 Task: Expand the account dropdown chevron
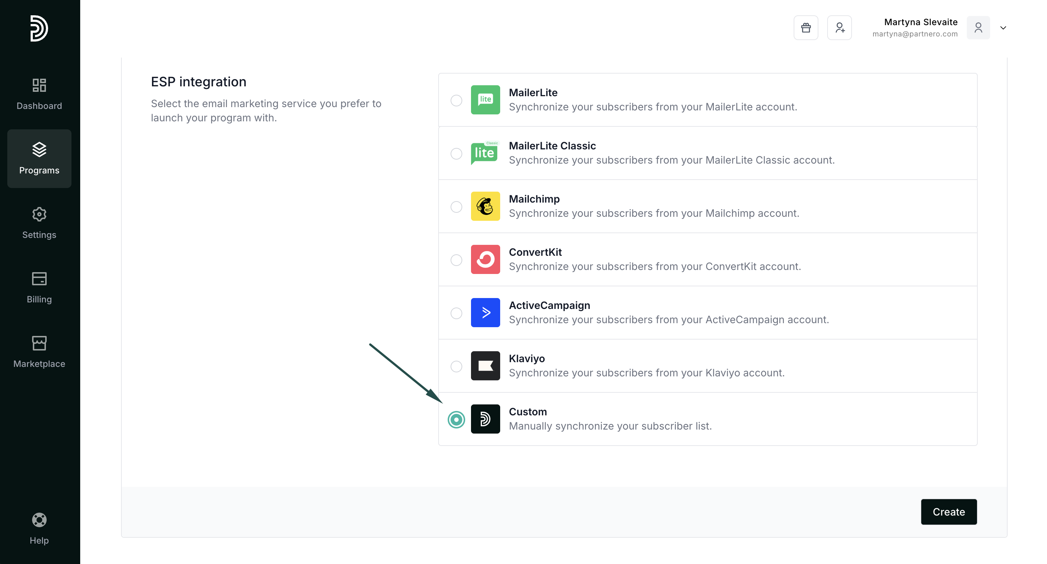click(1003, 28)
